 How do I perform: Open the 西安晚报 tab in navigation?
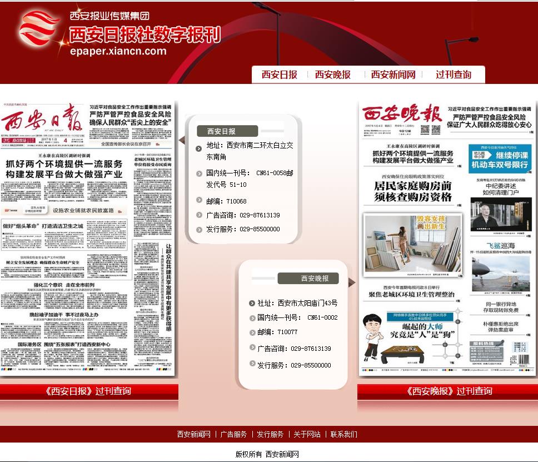coord(333,74)
